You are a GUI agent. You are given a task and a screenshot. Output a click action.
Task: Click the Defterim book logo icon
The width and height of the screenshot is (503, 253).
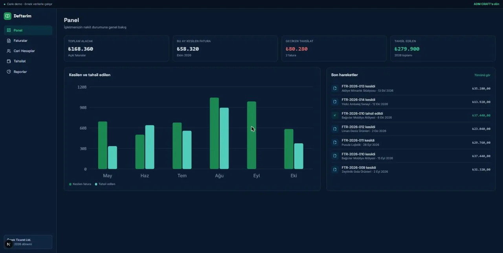click(x=7, y=16)
